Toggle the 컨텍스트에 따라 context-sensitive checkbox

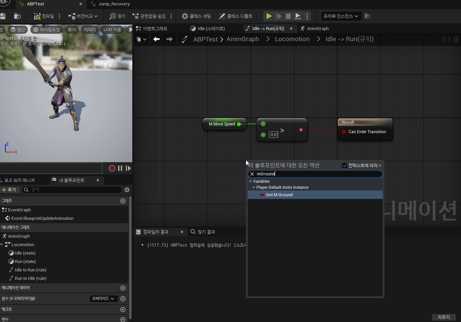pos(345,166)
